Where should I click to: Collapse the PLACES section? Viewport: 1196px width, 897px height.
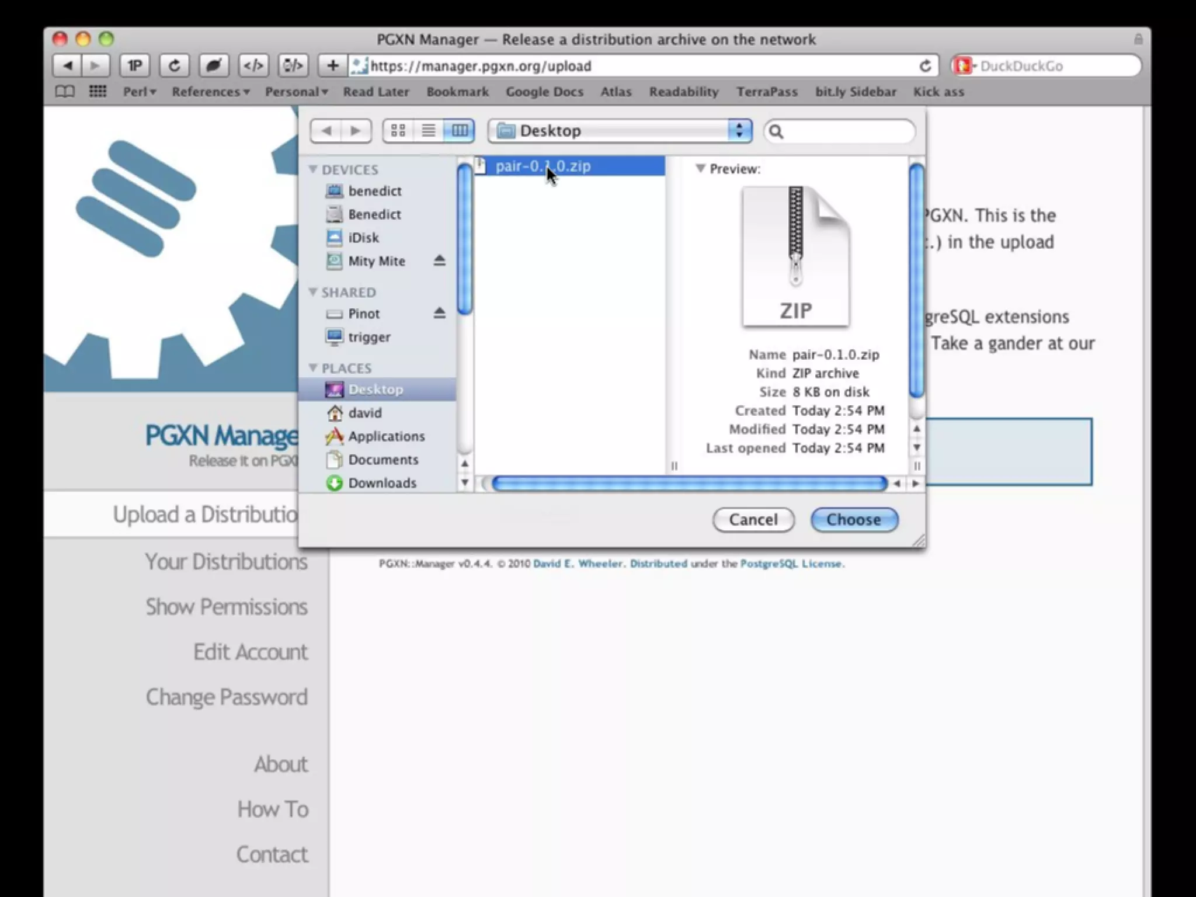click(x=313, y=368)
